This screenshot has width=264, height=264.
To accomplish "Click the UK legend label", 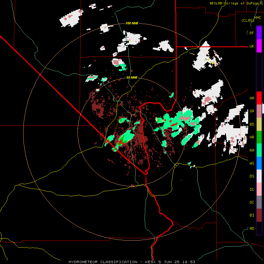I will [x=252, y=46].
